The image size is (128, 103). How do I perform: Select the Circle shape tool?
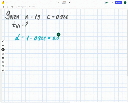[x=3, y=62]
